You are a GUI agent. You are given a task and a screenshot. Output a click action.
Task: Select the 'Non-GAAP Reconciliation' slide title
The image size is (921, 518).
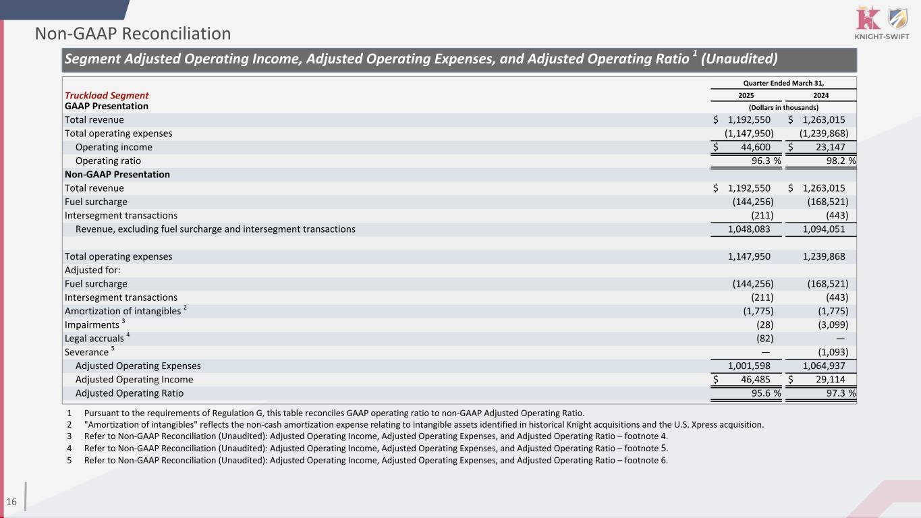coord(133,33)
